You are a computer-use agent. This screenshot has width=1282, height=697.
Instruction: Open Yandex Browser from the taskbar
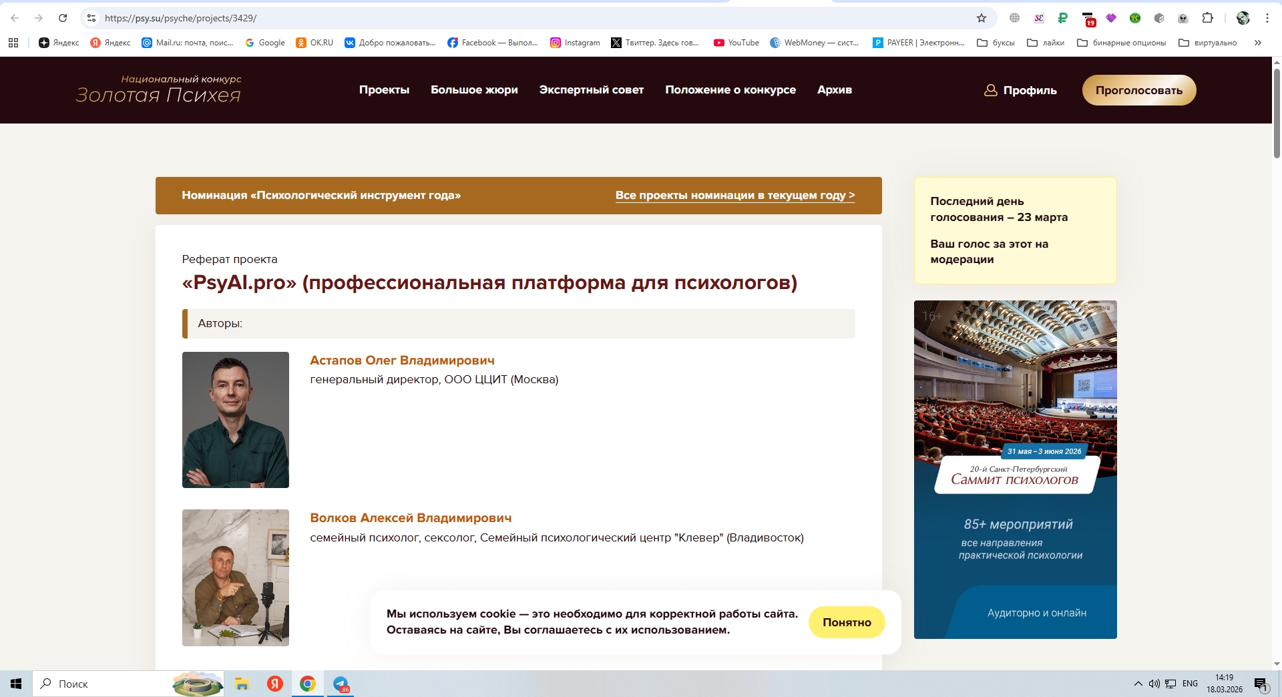(x=274, y=684)
